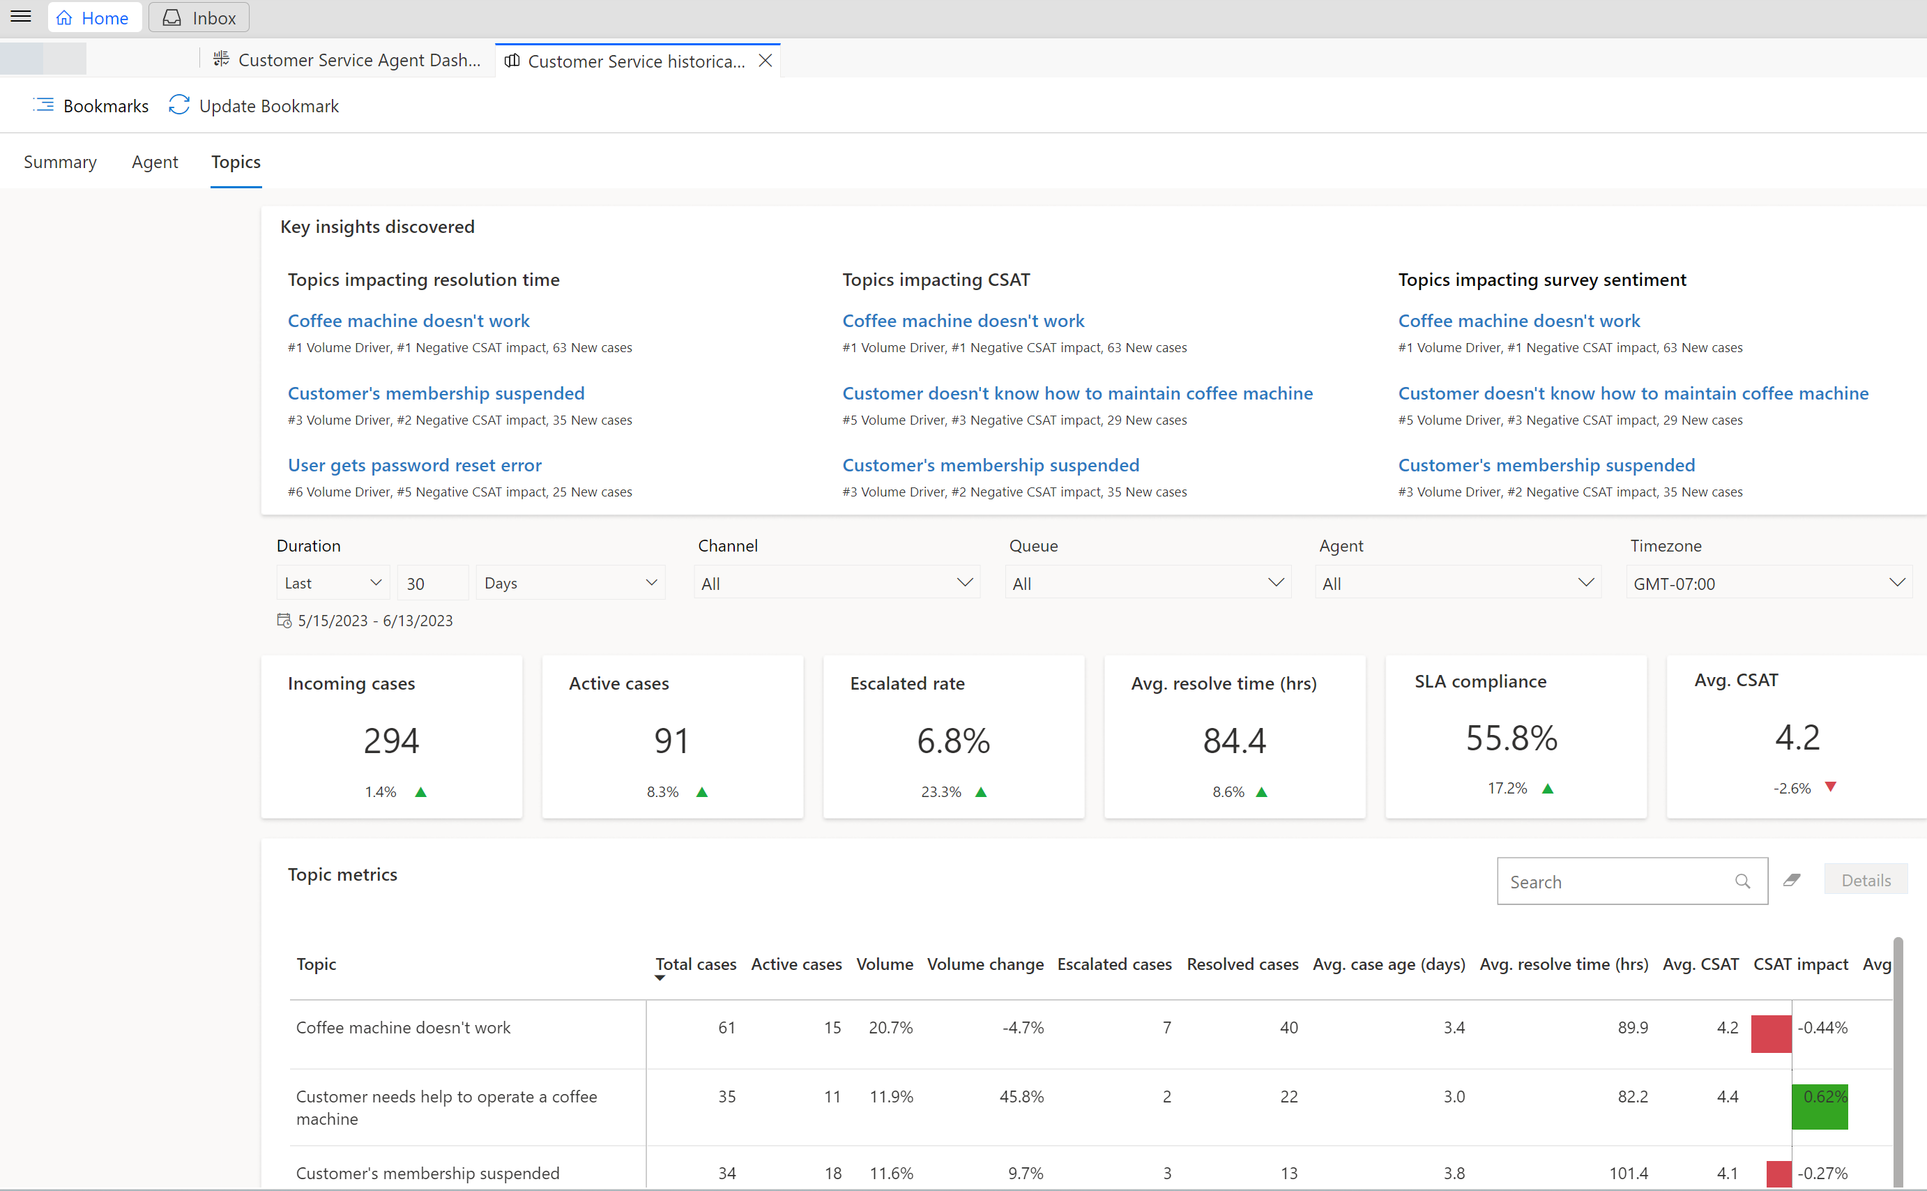Click Update Bookmark refresh button
Image resolution: width=1927 pixels, height=1191 pixels.
[x=254, y=105]
